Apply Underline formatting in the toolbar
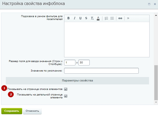 [80, 18]
